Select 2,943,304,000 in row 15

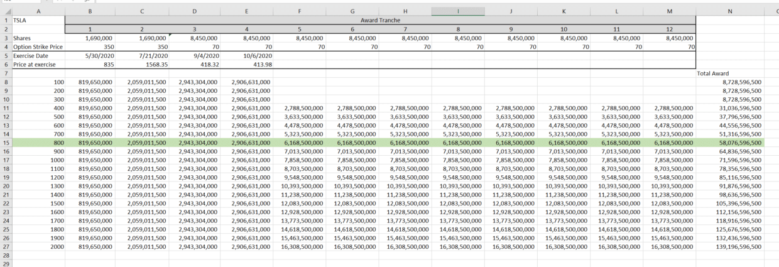(x=194, y=143)
